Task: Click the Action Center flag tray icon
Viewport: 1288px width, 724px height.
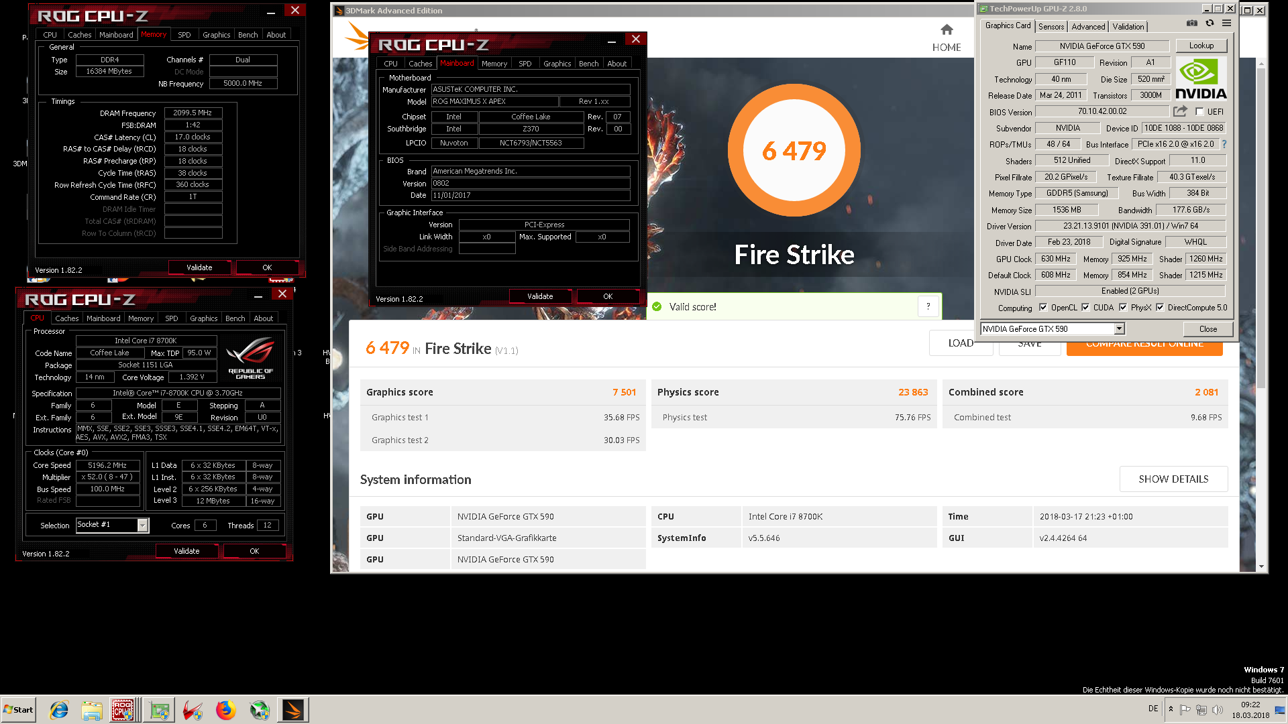Action: [x=1185, y=709]
